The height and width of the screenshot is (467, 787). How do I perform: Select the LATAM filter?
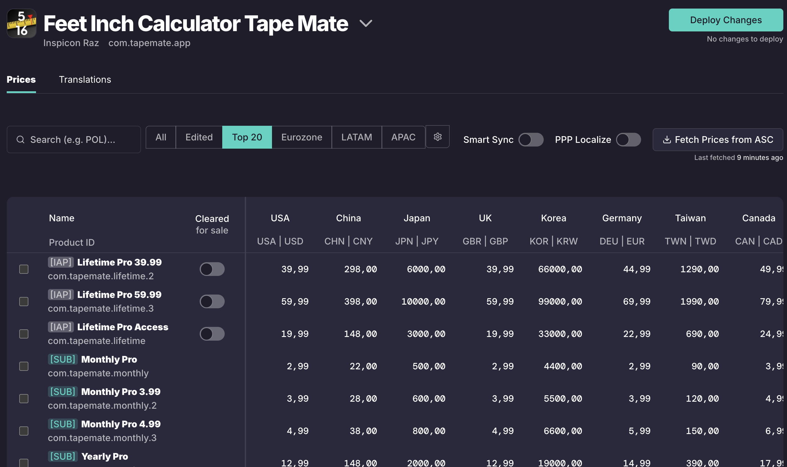pos(357,137)
